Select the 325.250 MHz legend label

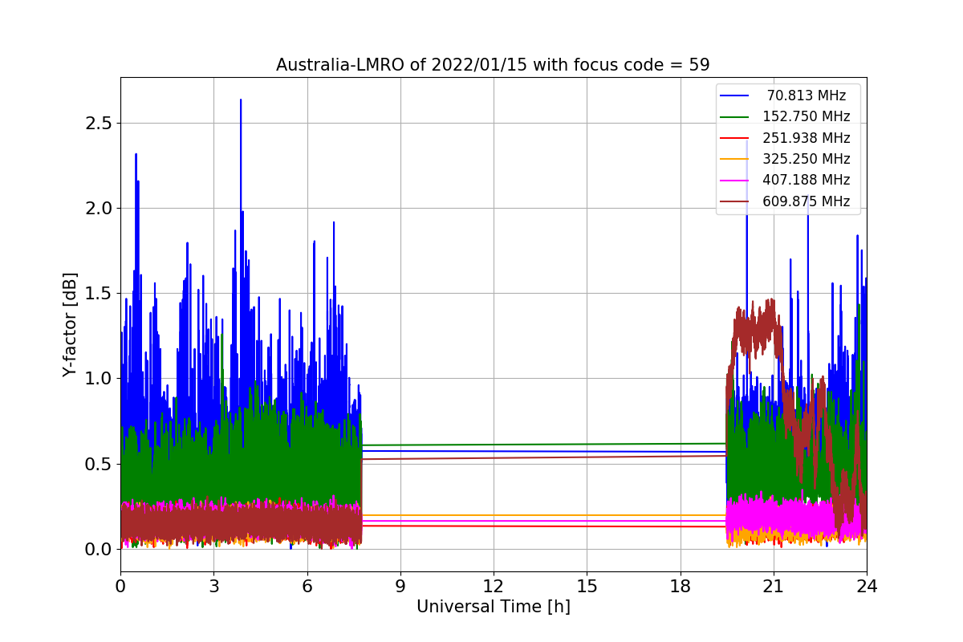[807, 159]
